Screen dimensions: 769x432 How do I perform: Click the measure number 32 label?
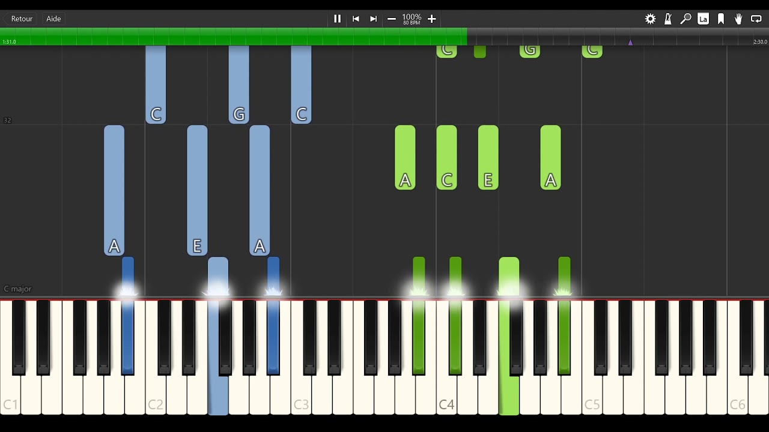tap(7, 120)
